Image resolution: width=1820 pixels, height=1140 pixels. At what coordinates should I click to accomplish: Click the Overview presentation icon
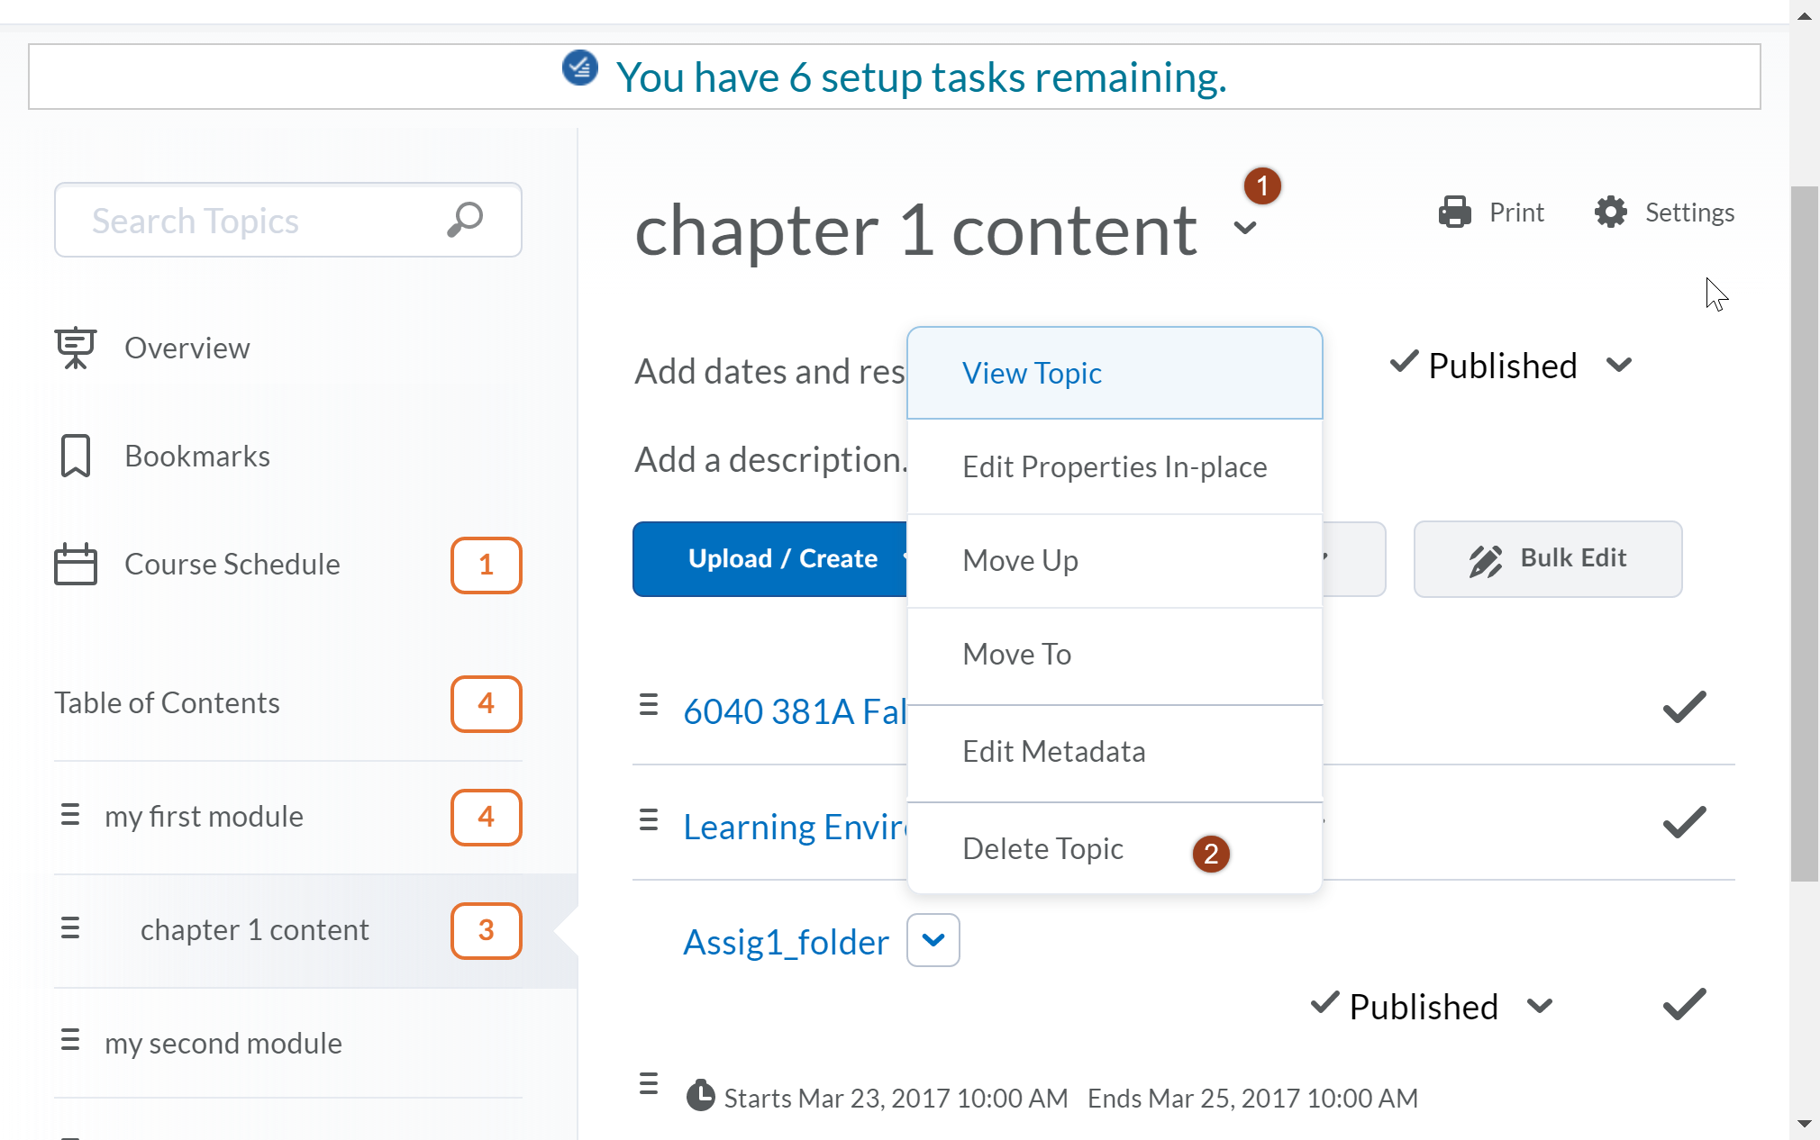(76, 348)
